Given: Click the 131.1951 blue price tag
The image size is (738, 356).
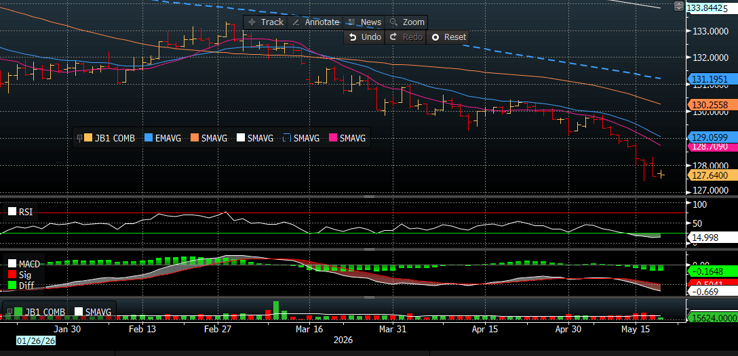Looking at the screenshot, I should [713, 79].
